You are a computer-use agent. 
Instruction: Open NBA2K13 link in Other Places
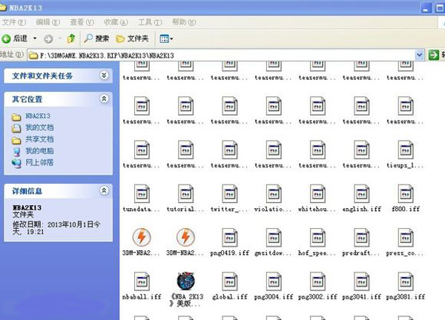pos(38,116)
